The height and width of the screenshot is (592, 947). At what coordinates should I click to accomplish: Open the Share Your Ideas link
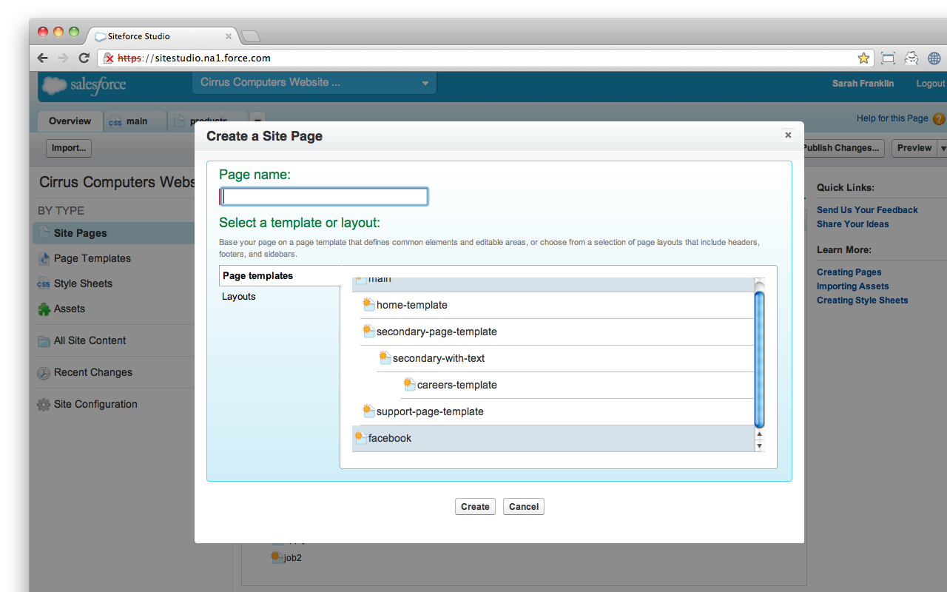pos(853,224)
